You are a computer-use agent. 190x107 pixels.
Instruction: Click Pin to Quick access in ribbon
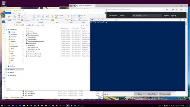9,18
